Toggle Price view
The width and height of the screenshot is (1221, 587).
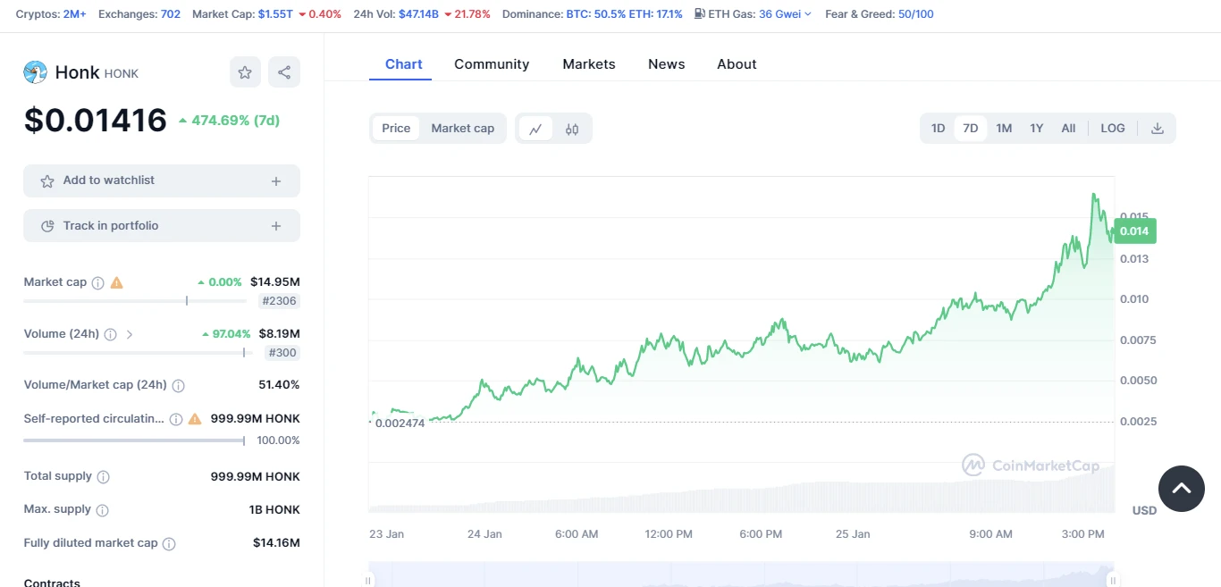coord(396,129)
